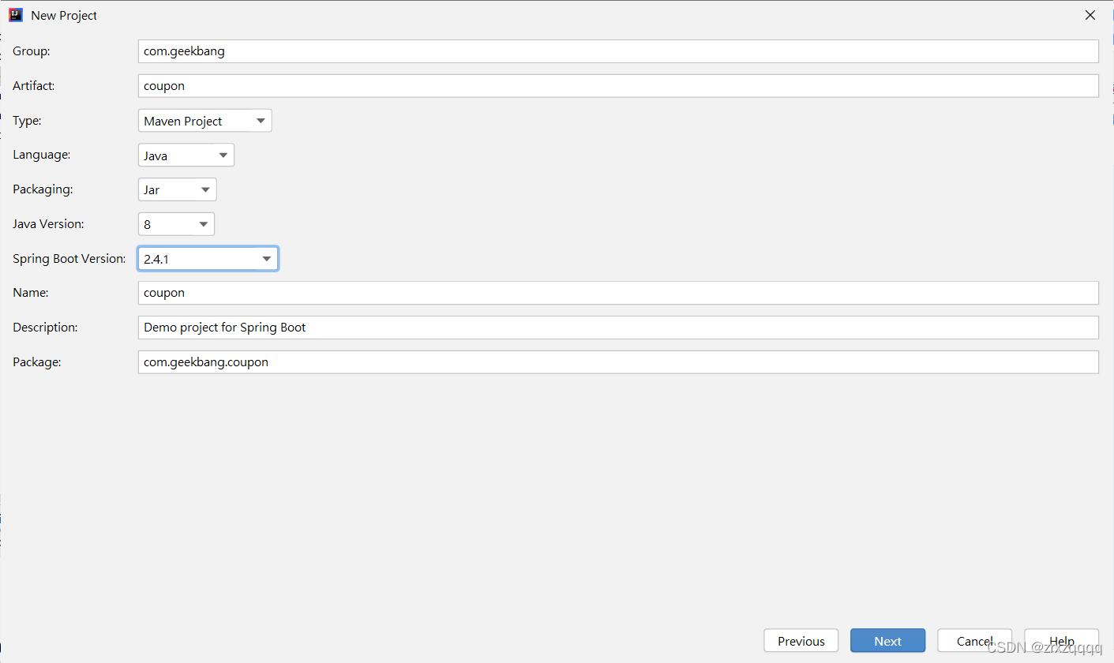Edit the Description field Demo project

click(x=618, y=328)
